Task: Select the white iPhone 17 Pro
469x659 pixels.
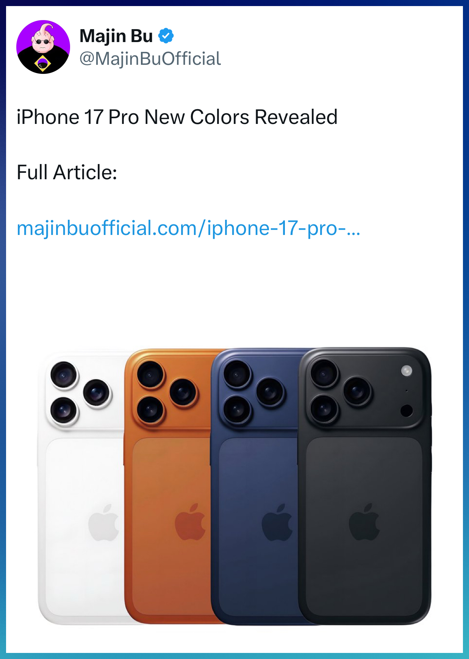Action: pos(81,487)
